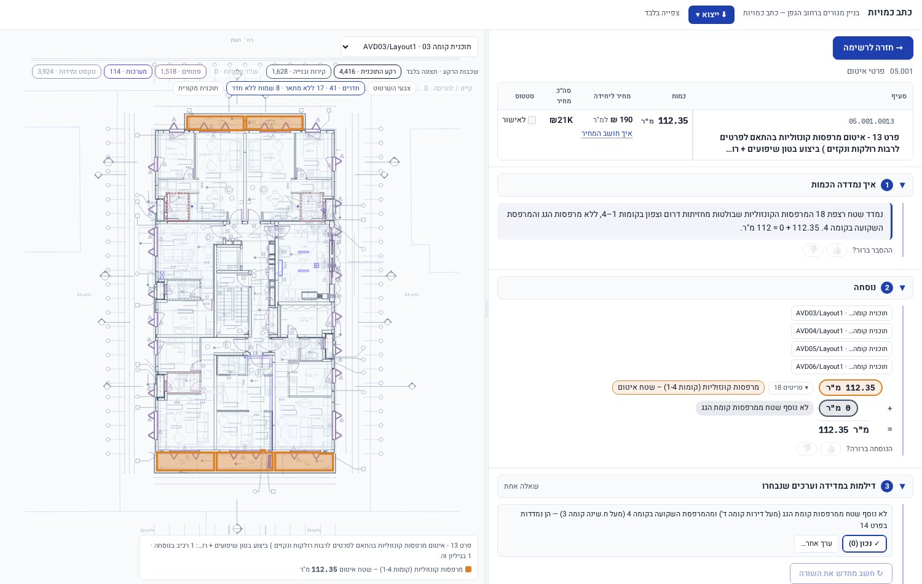
Task: Tick the לאישור approval checkbox
Action: (532, 120)
